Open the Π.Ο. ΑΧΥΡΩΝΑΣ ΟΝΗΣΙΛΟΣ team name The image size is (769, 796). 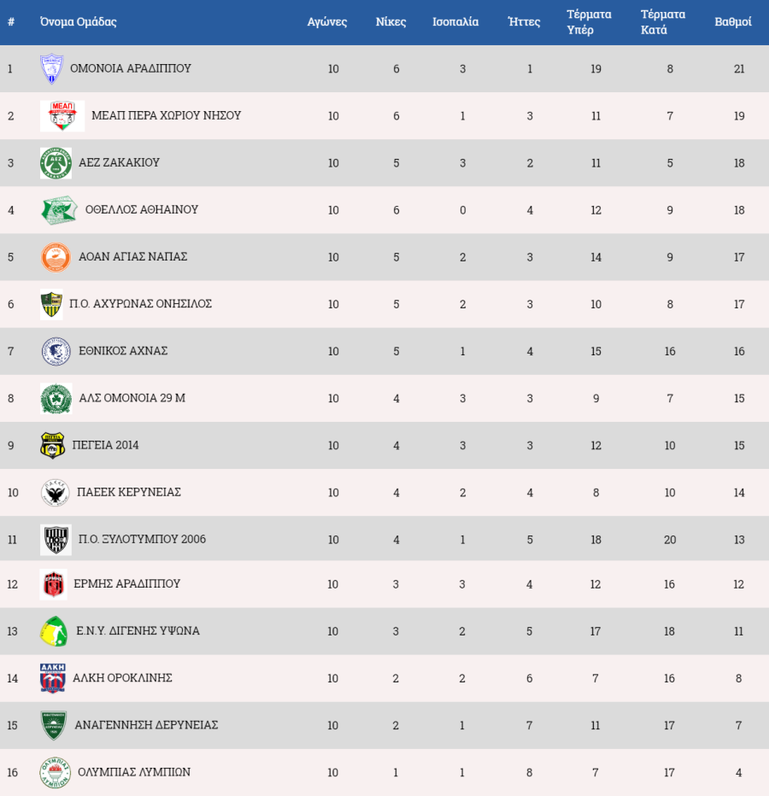coord(141,303)
